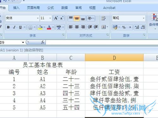Open the 字体 dialog launcher
Screen dimensions: 158x118
(x=63, y=35)
